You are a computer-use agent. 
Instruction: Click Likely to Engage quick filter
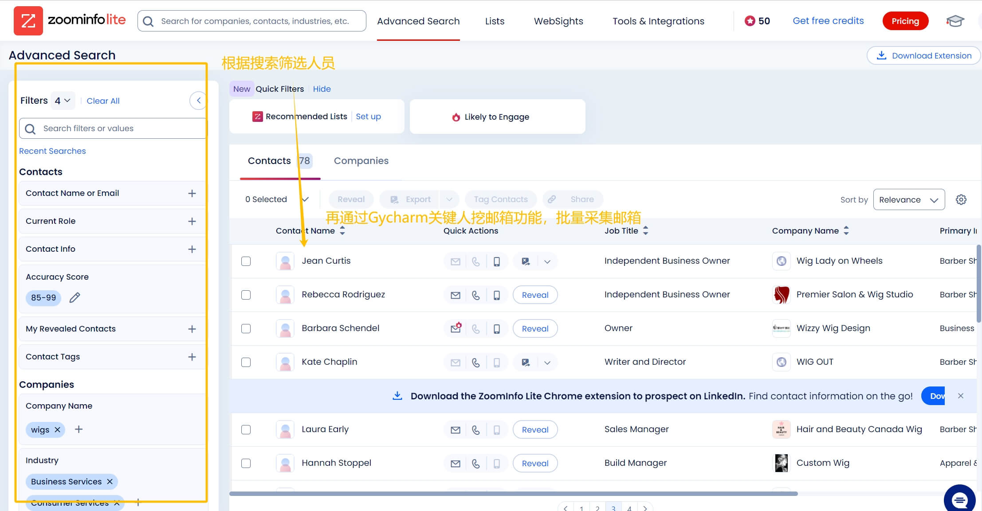pos(497,117)
